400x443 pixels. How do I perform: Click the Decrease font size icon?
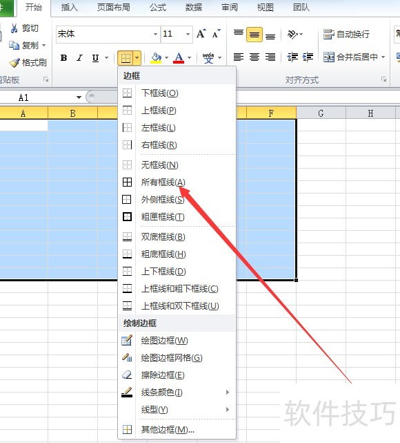tap(217, 34)
